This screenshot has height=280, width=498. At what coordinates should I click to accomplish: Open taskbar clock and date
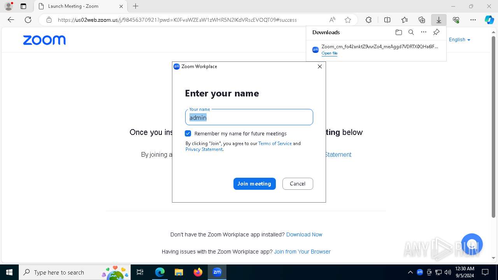pyautogui.click(x=465, y=272)
